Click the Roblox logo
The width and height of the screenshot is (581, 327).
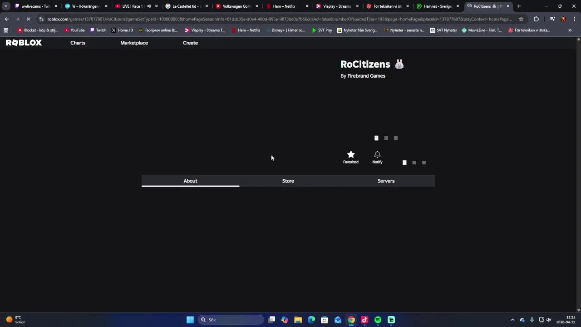point(24,43)
